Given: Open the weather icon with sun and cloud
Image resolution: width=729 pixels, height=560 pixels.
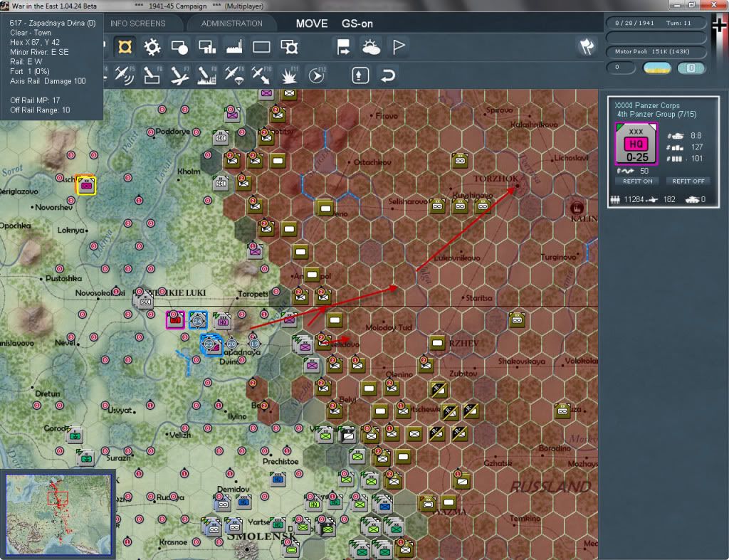Looking at the screenshot, I should pos(371,47).
